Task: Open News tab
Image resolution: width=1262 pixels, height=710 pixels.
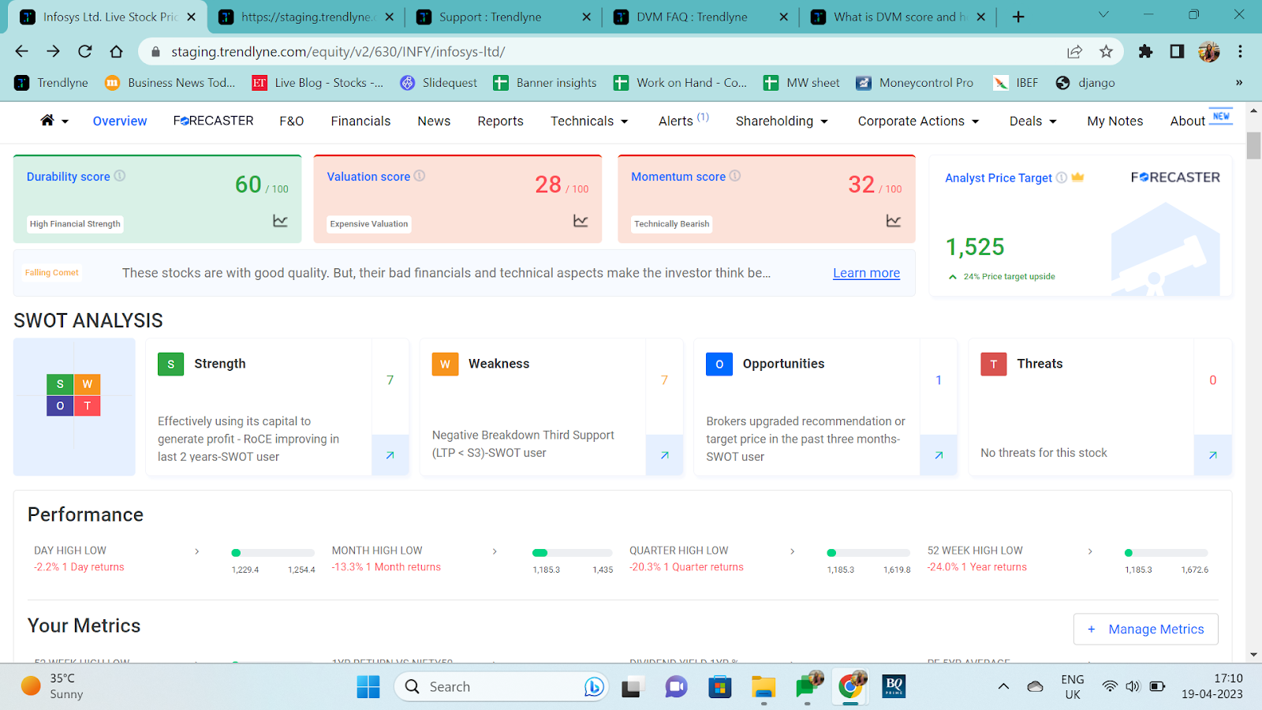Action: (x=434, y=121)
